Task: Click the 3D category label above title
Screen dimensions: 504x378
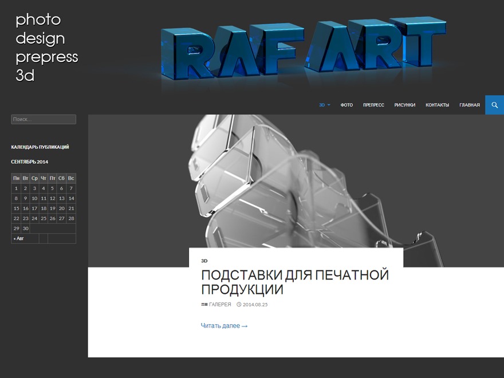Action: coord(204,261)
